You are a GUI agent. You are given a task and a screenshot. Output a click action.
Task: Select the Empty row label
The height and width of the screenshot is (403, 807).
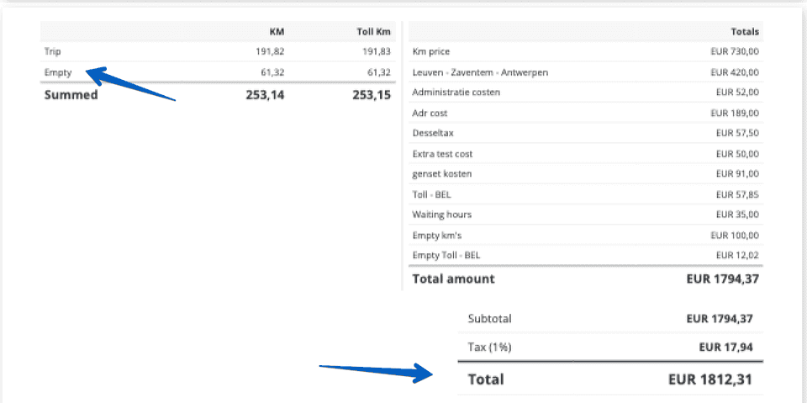point(58,72)
